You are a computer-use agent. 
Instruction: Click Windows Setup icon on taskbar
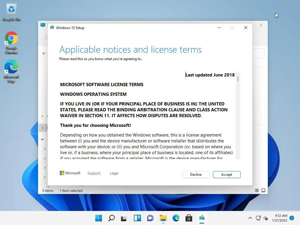click(202, 218)
